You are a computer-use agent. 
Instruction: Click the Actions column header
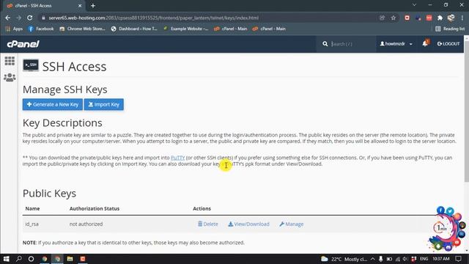point(202,208)
